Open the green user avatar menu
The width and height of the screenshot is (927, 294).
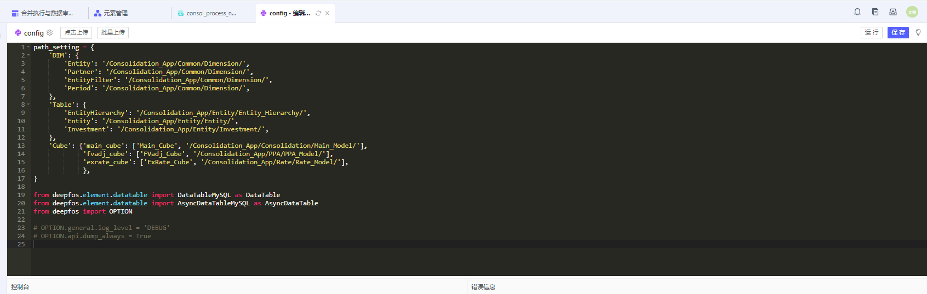(912, 12)
